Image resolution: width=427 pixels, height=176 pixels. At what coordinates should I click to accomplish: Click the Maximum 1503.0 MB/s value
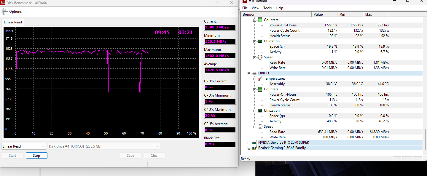(x=220, y=56)
